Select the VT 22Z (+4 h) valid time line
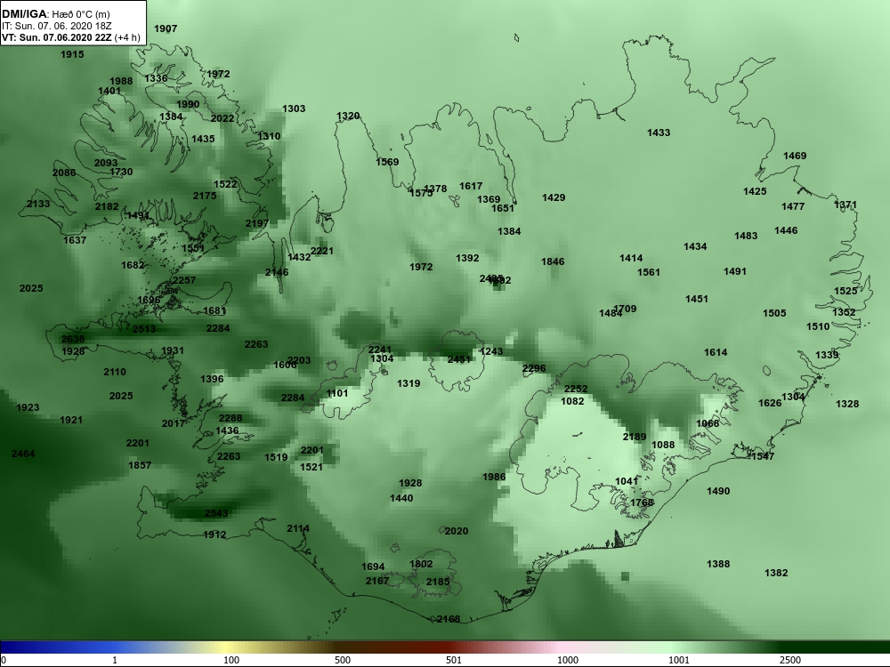 [70, 37]
